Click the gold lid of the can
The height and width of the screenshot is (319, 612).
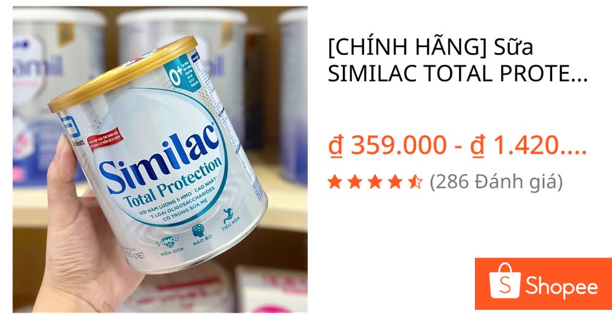[x=122, y=73]
